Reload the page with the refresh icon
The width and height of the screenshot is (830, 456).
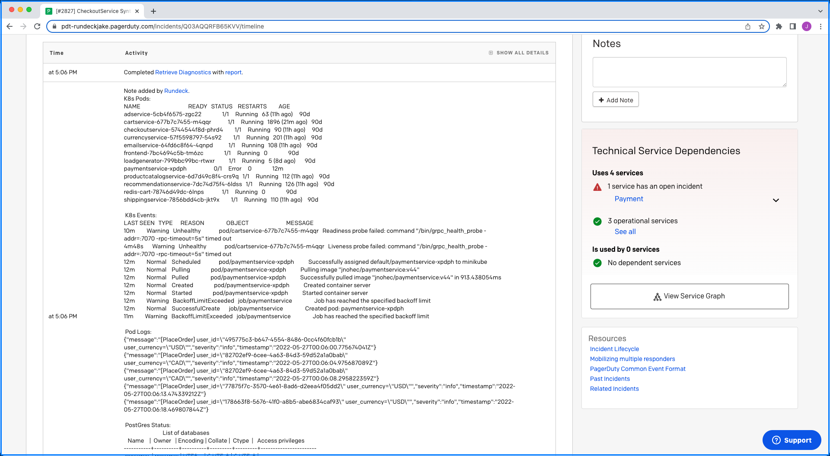coord(37,26)
